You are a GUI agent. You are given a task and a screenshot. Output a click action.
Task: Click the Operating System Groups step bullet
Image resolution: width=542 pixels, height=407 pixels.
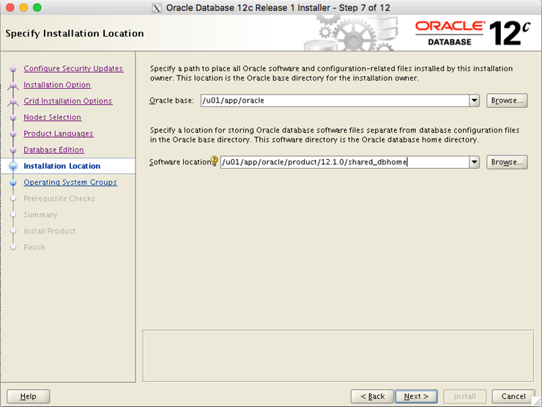click(13, 183)
